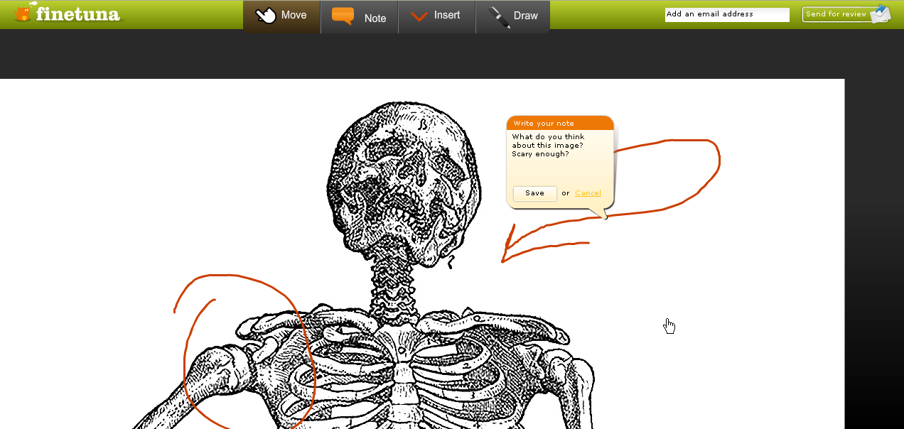Click inside the note text area
The image size is (904, 429).
point(559,156)
